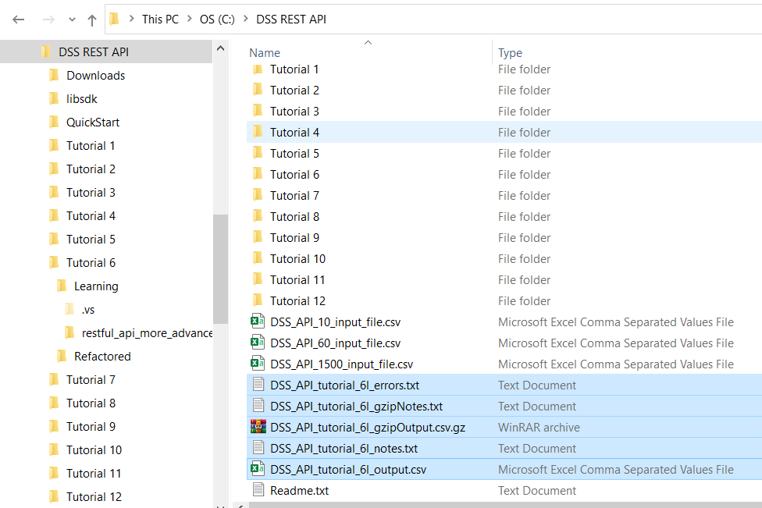Open restful_api_more_advance folder in tree
This screenshot has width=762, height=508.
148,333
